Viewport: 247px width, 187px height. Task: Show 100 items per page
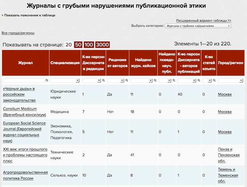[89, 45]
